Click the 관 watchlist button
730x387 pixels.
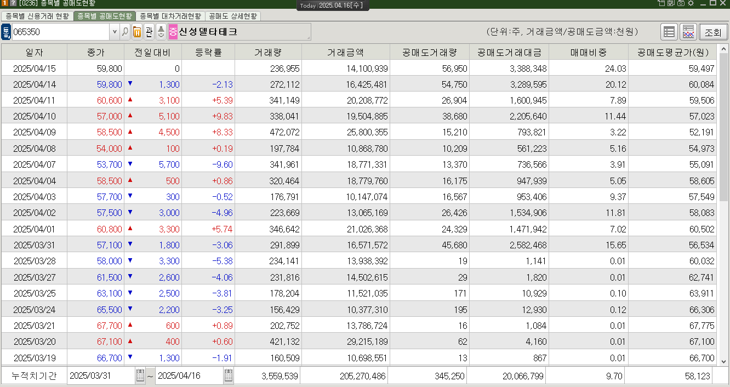pos(149,32)
